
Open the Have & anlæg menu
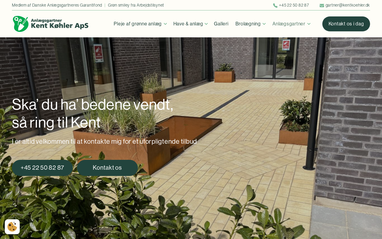coord(188,24)
